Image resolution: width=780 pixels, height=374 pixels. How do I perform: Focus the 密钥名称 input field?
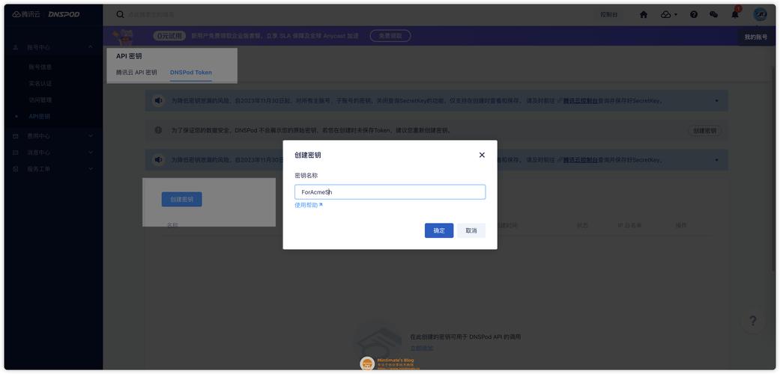[390, 192]
